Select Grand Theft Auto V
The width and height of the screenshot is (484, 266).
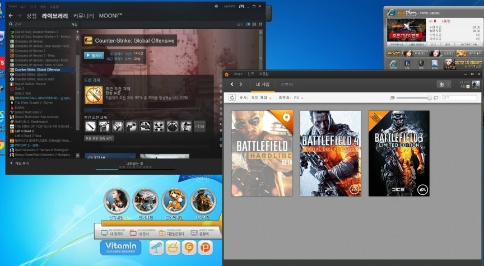pyautogui.click(x=28, y=112)
